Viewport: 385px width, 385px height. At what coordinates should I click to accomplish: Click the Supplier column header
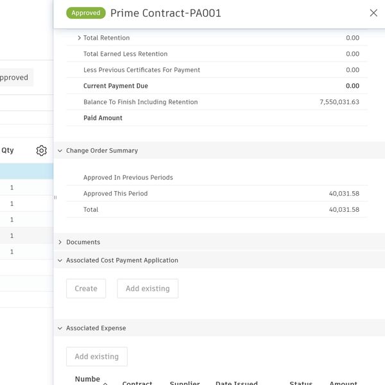click(185, 382)
